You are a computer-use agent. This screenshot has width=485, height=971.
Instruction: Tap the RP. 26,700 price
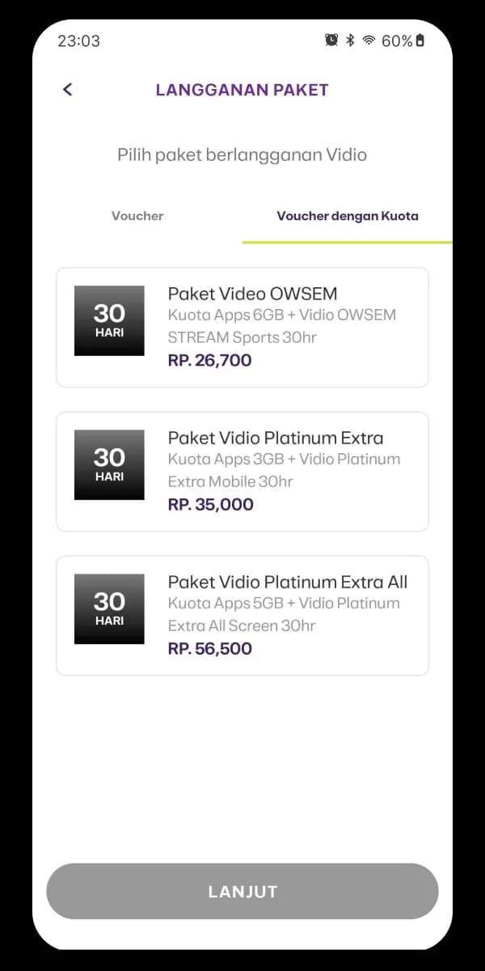coord(210,360)
